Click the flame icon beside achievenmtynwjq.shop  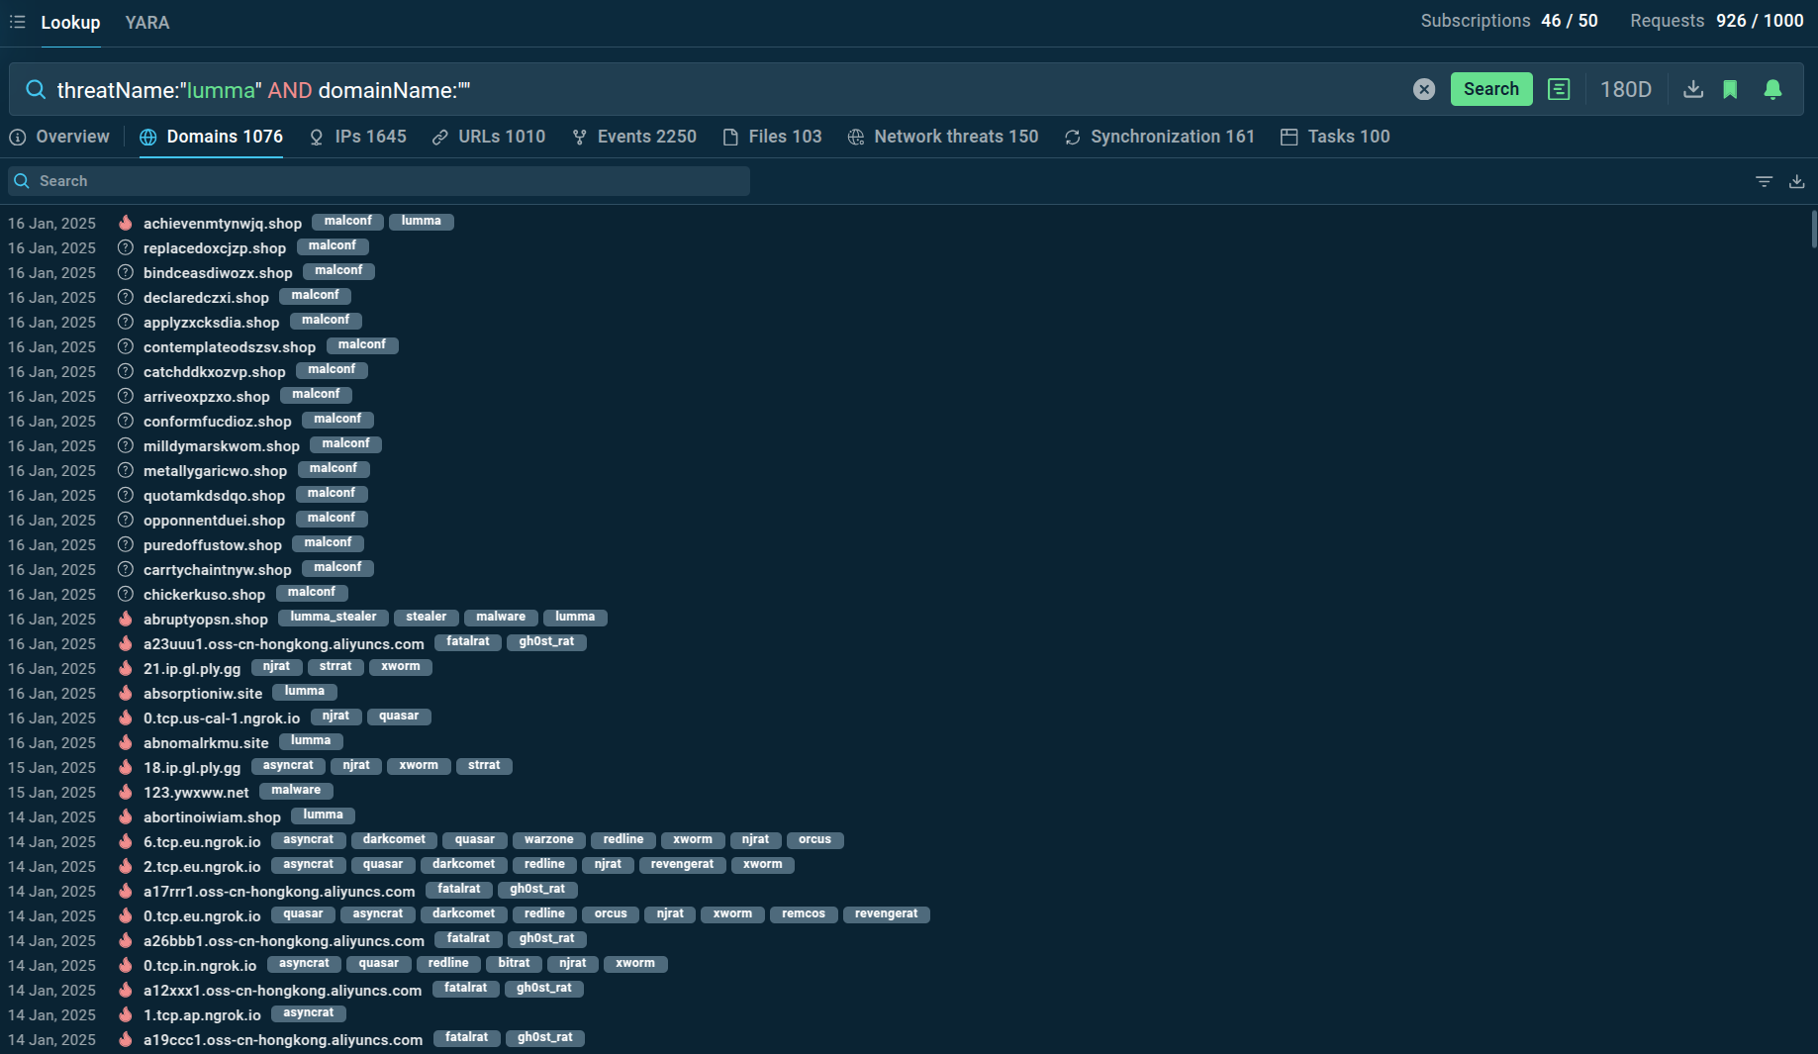(126, 223)
